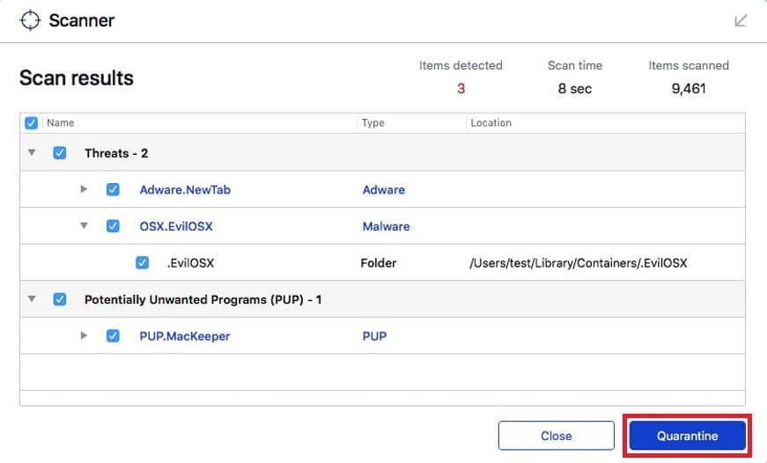Viewport: 767px width, 463px height.
Task: Collapse the Threats - 2 group
Action: coord(32,152)
